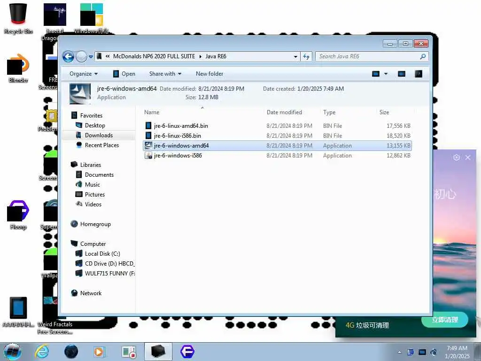Click the large Java thumbnail in details pane
Image resolution: width=481 pixels, height=361 pixels.
click(x=80, y=94)
